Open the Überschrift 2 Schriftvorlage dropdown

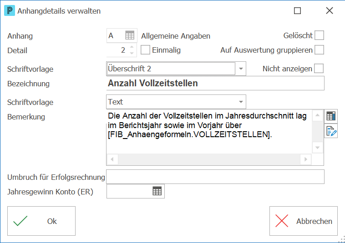[241, 69]
